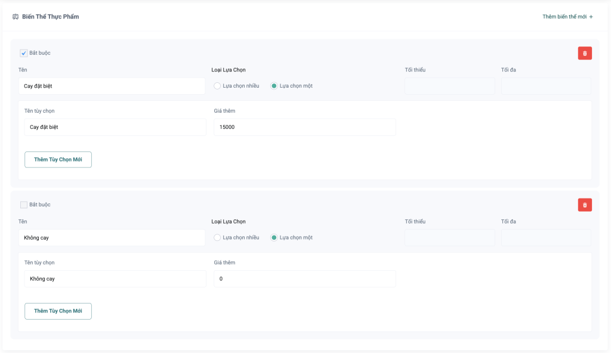Uncheck Bắt buộc for Cay đặt biệt variant
The width and height of the screenshot is (611, 353).
(24, 53)
